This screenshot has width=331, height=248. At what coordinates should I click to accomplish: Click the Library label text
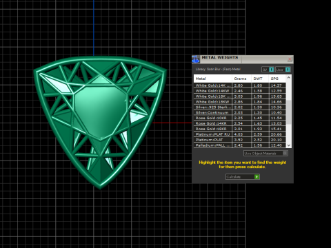click(218, 69)
